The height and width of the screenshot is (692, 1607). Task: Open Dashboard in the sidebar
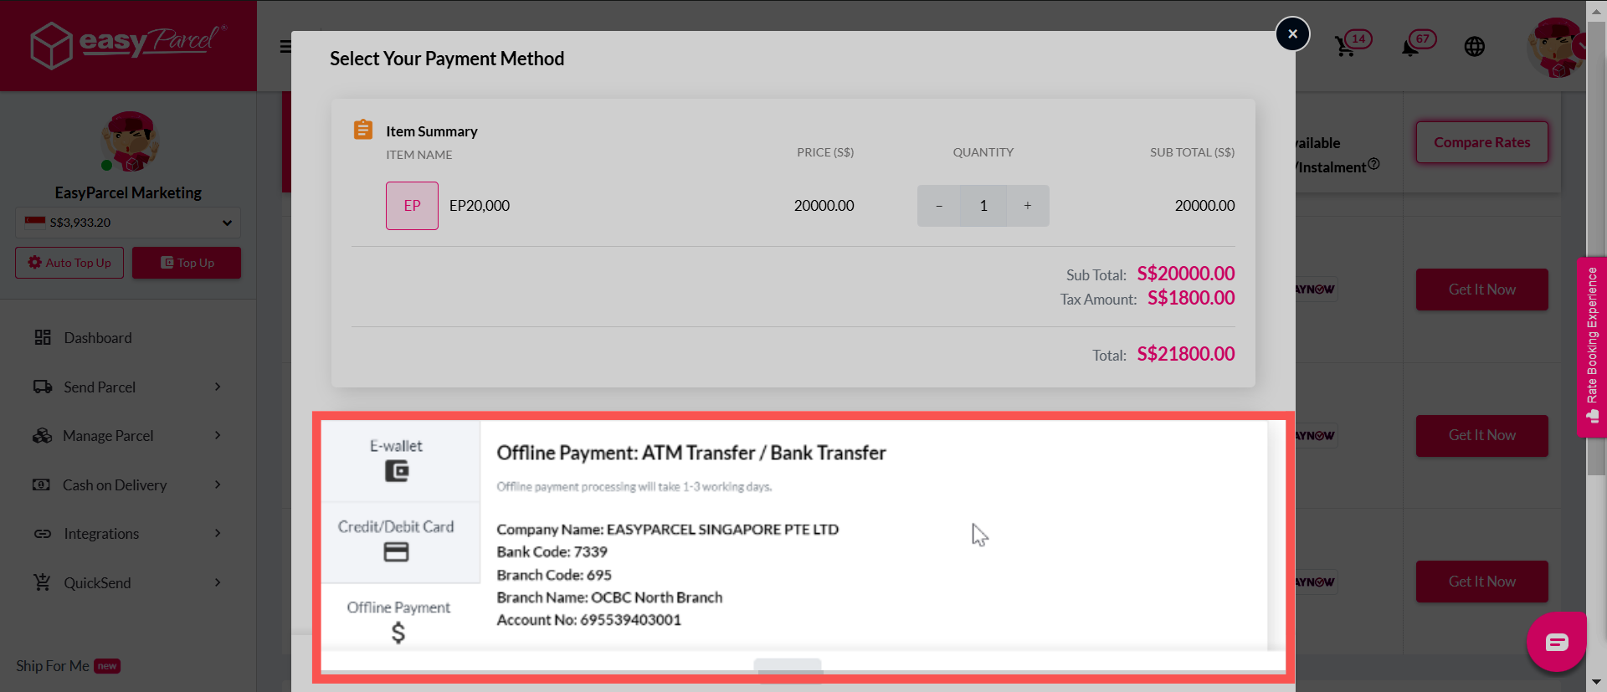point(98,338)
